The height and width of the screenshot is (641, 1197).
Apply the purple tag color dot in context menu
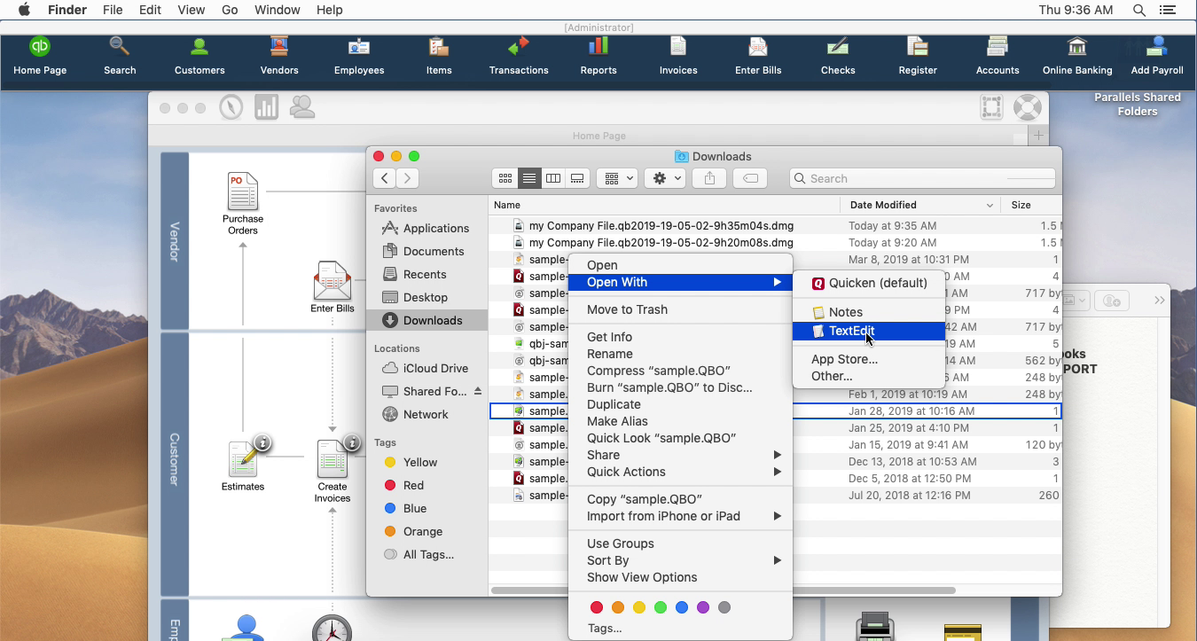pyautogui.click(x=703, y=607)
